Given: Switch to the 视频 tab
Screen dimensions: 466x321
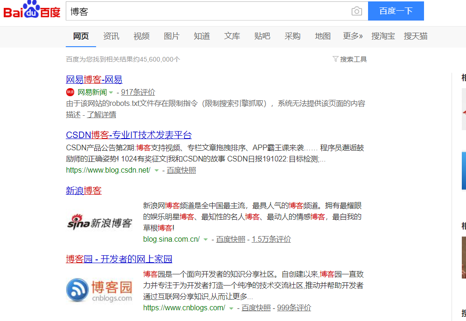Looking at the screenshot, I should [x=141, y=36].
